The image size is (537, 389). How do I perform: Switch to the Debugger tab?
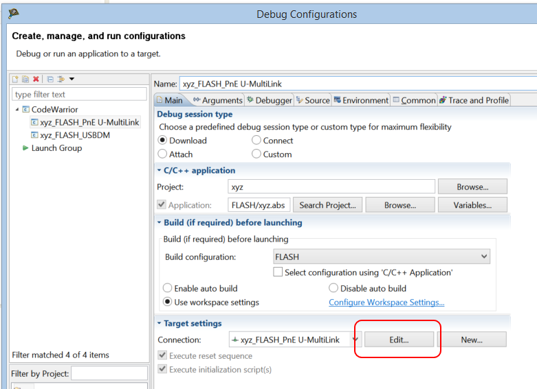(x=269, y=100)
